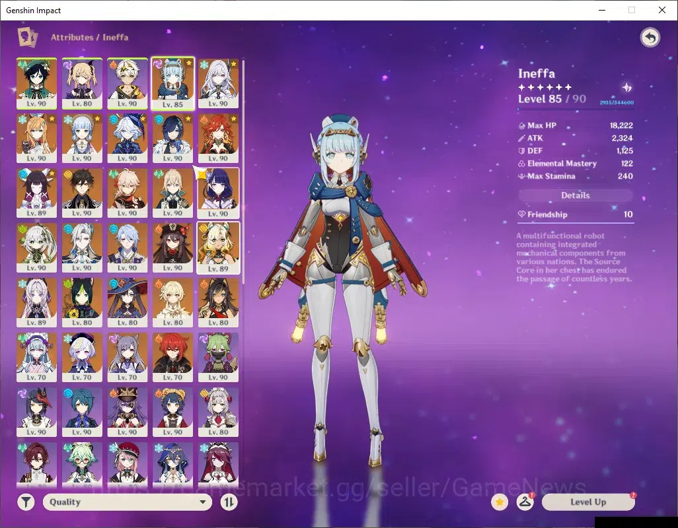
Task: Open Ineffa's ascension sparkle icon
Action: pyautogui.click(x=626, y=88)
